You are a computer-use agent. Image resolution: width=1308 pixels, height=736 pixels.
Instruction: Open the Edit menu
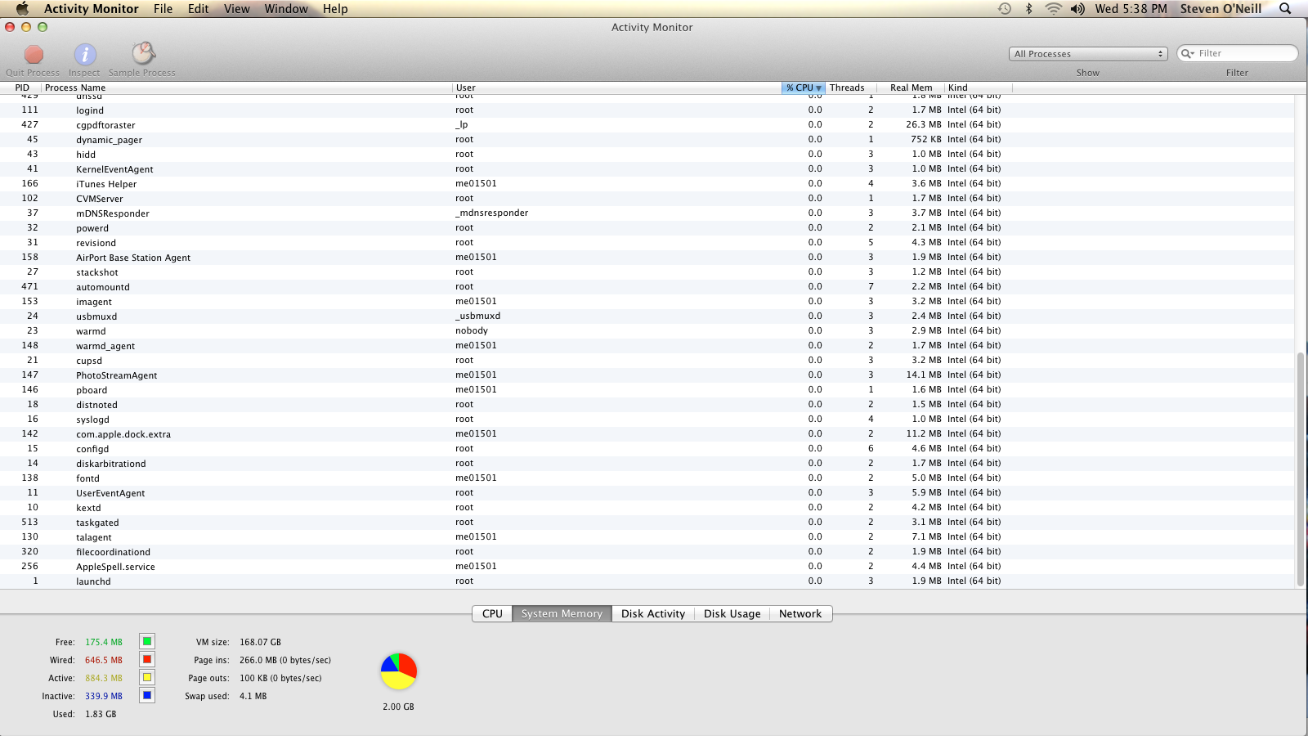(x=199, y=8)
